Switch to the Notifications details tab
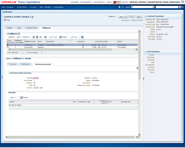The width and height of the screenshot is (185, 148). 25,64
